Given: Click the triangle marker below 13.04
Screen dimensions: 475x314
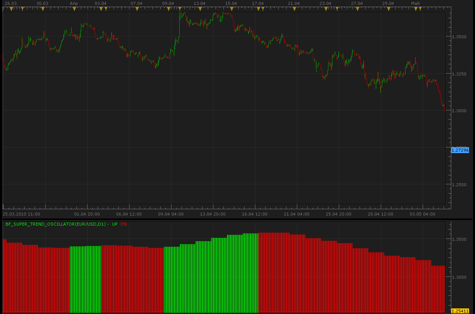Looking at the screenshot, I should [200, 9].
